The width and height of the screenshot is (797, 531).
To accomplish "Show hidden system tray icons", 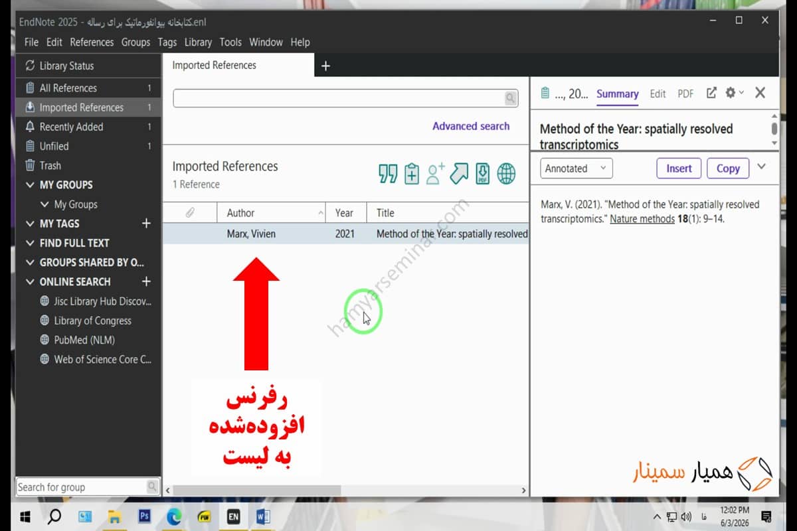I will click(x=657, y=516).
